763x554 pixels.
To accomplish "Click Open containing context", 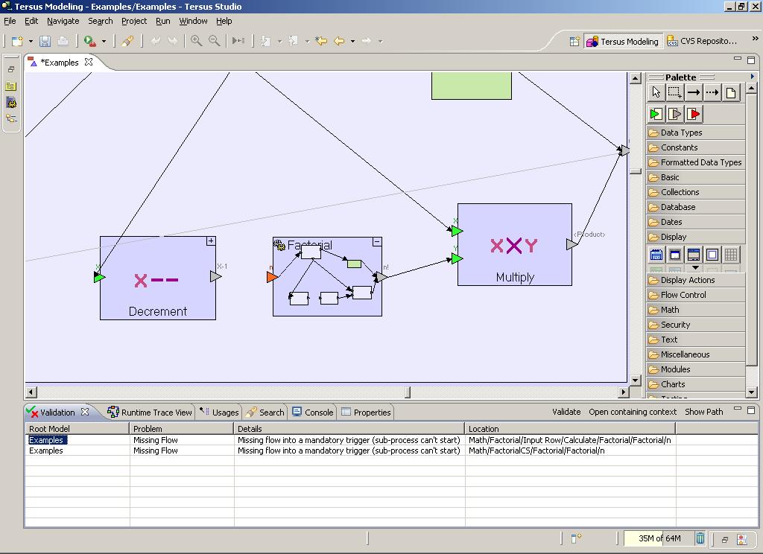I will pyautogui.click(x=633, y=412).
